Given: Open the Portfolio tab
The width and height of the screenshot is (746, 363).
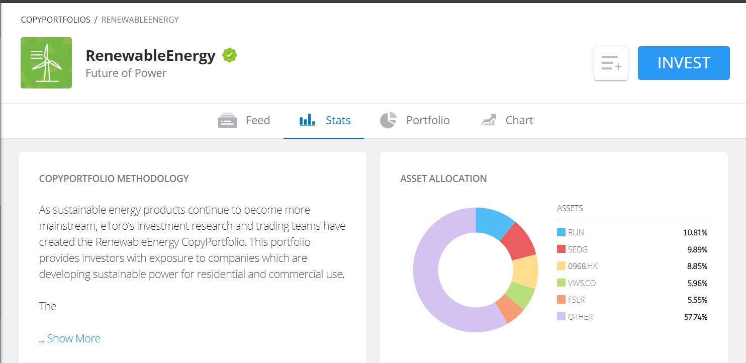Looking at the screenshot, I should (415, 121).
